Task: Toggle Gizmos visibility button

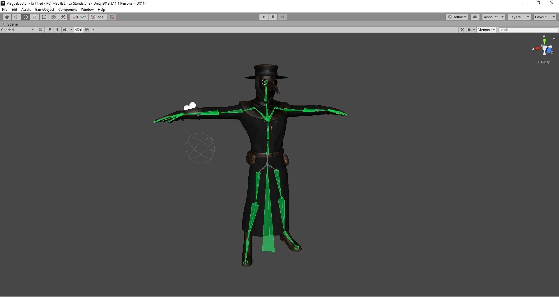Action: 484,30
